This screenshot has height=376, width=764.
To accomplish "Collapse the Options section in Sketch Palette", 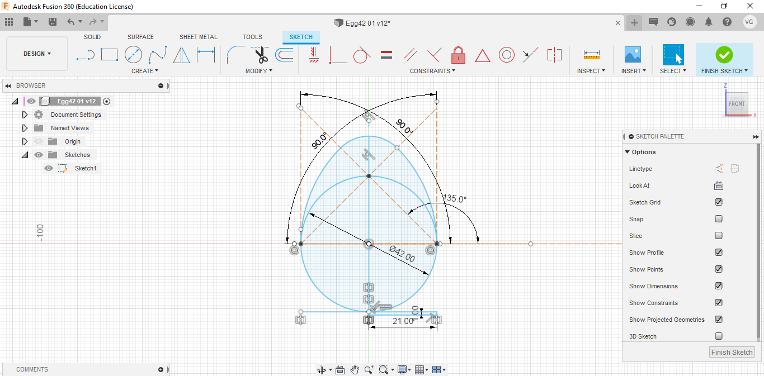I will [x=628, y=152].
